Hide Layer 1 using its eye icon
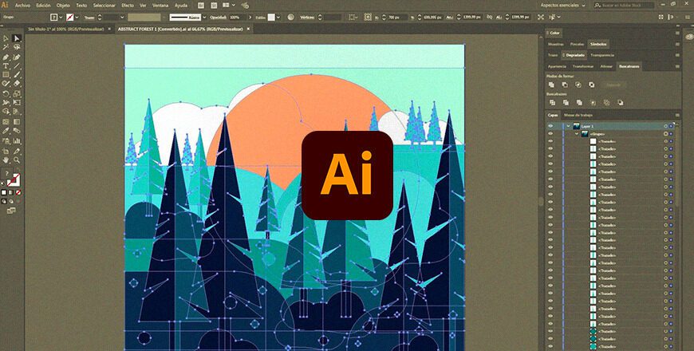 550,126
